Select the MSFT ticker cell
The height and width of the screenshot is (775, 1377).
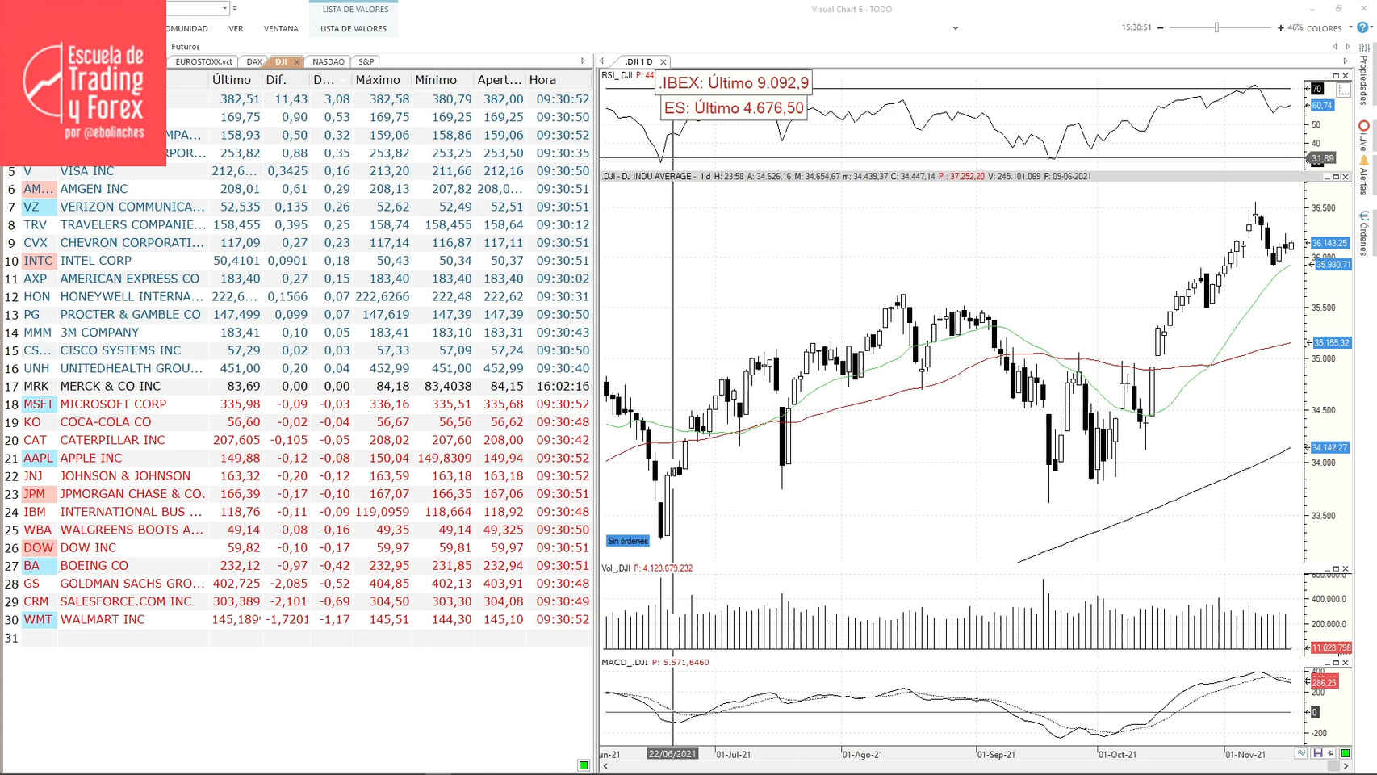pos(38,404)
